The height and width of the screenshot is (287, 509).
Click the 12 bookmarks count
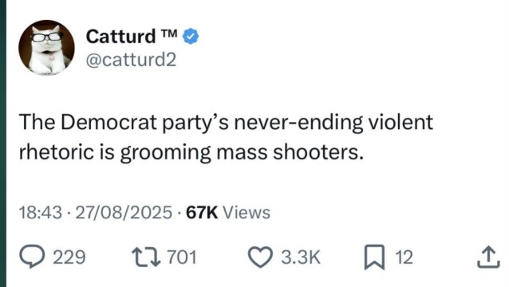[404, 258]
